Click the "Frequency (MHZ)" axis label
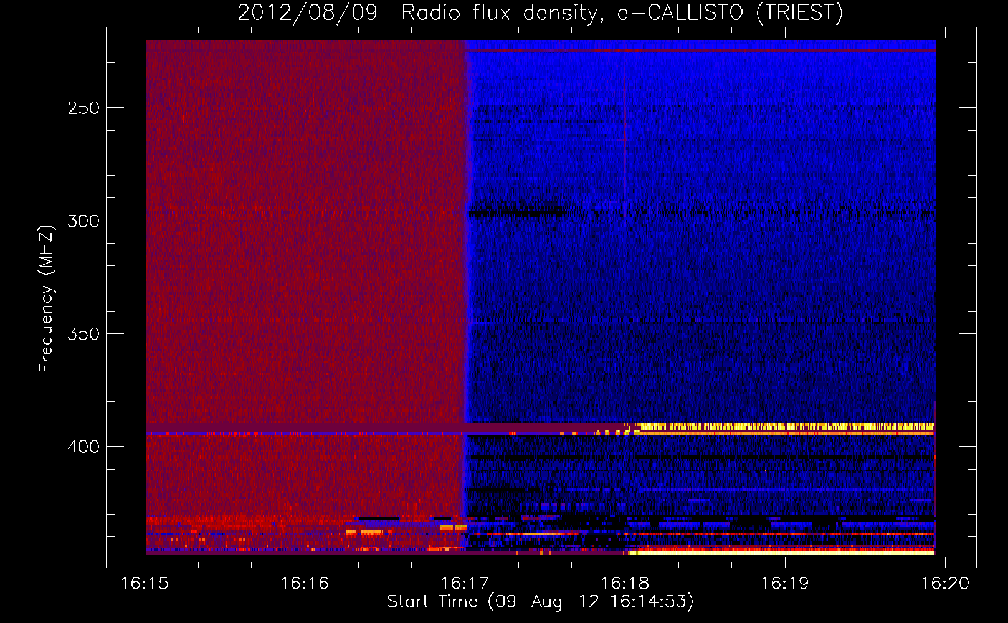The image size is (1008, 623). 47,299
